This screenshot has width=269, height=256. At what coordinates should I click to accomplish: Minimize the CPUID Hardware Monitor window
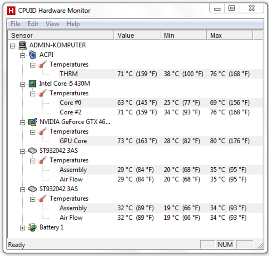click(217, 9)
